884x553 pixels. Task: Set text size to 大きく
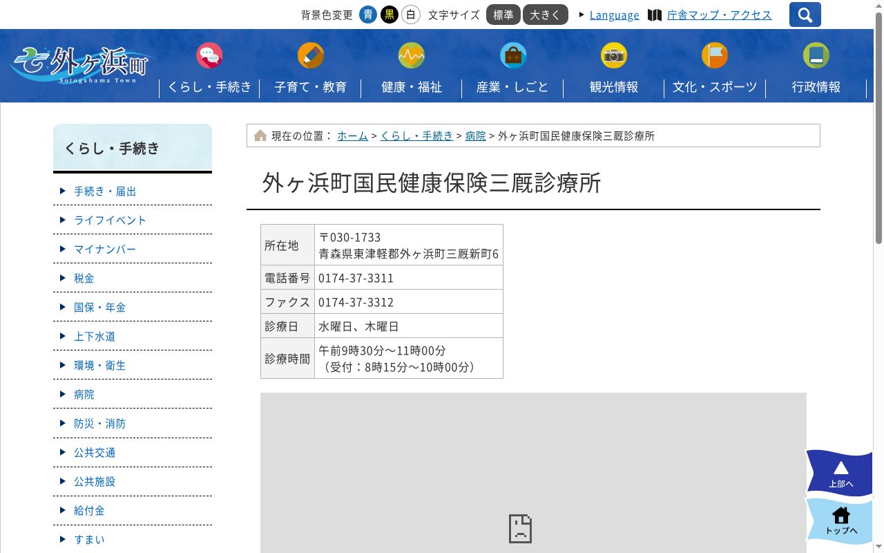(546, 15)
